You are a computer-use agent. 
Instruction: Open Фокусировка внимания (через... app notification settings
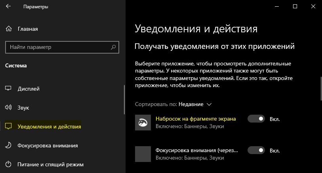click(197, 150)
